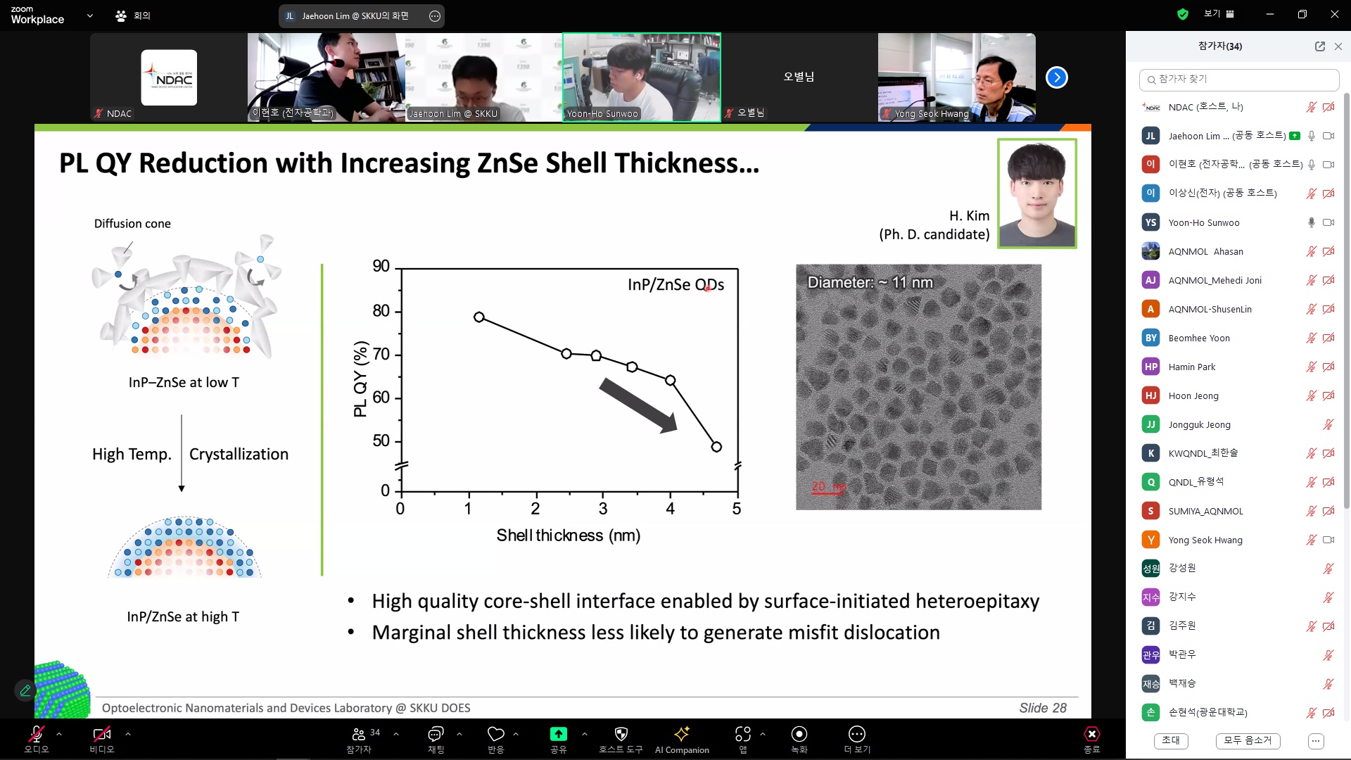
Task: Unmute audio with the microphone icon
Action: click(x=36, y=734)
